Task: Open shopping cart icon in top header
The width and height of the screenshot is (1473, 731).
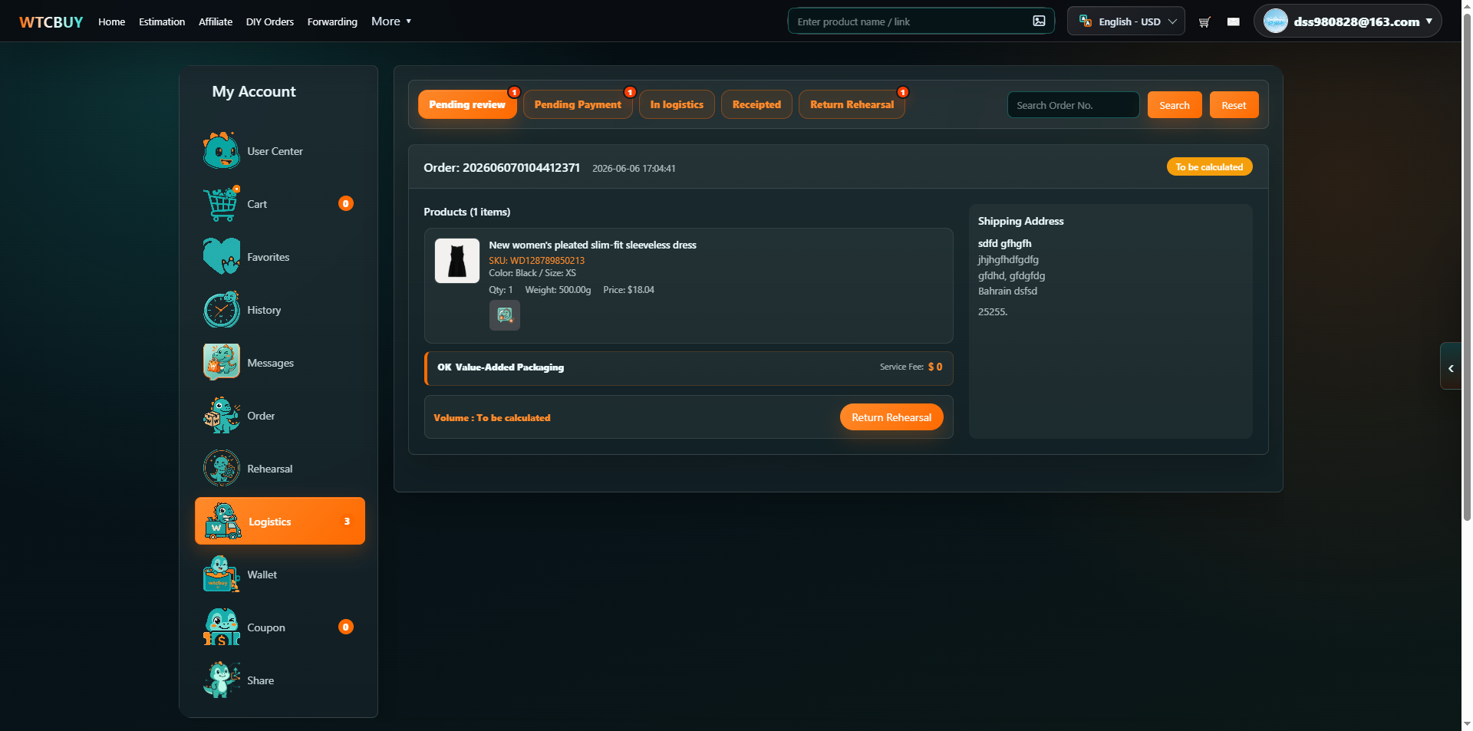Action: pos(1204,21)
